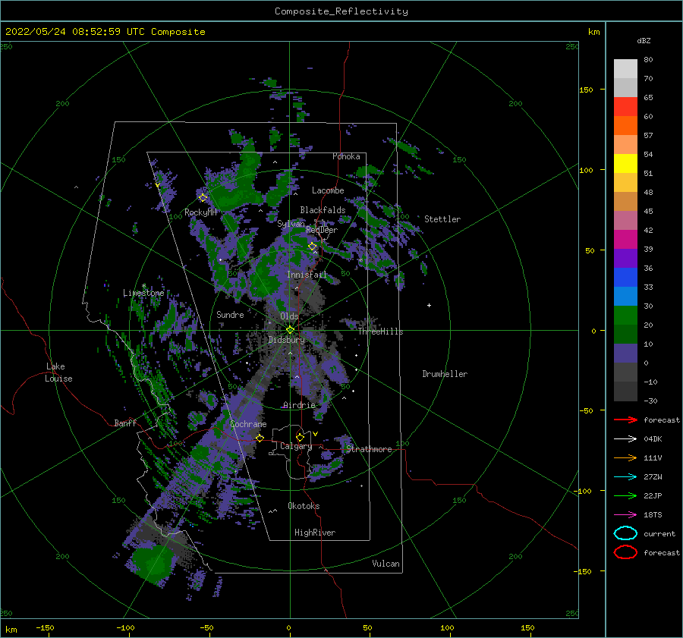Click the white plus marker north of Drumheller
The image size is (683, 638).
(429, 305)
